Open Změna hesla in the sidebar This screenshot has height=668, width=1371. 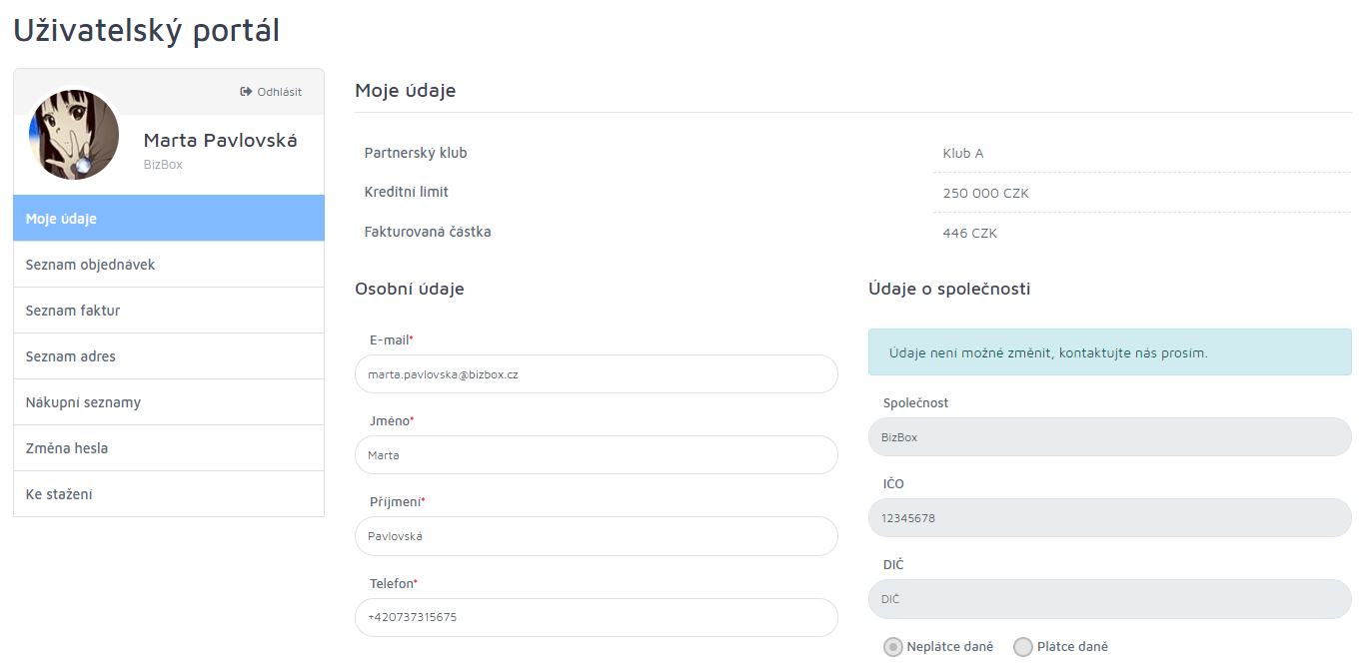(169, 448)
